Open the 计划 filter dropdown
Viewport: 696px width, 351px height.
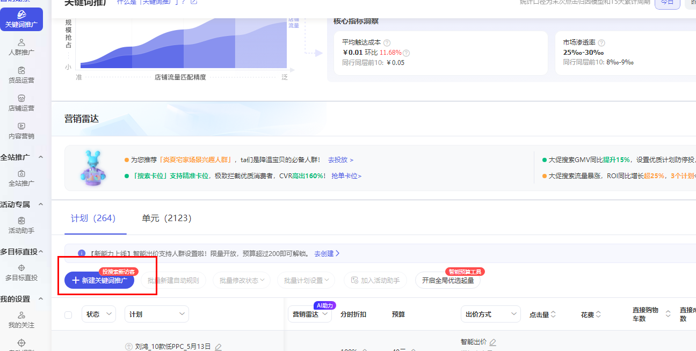click(156, 315)
